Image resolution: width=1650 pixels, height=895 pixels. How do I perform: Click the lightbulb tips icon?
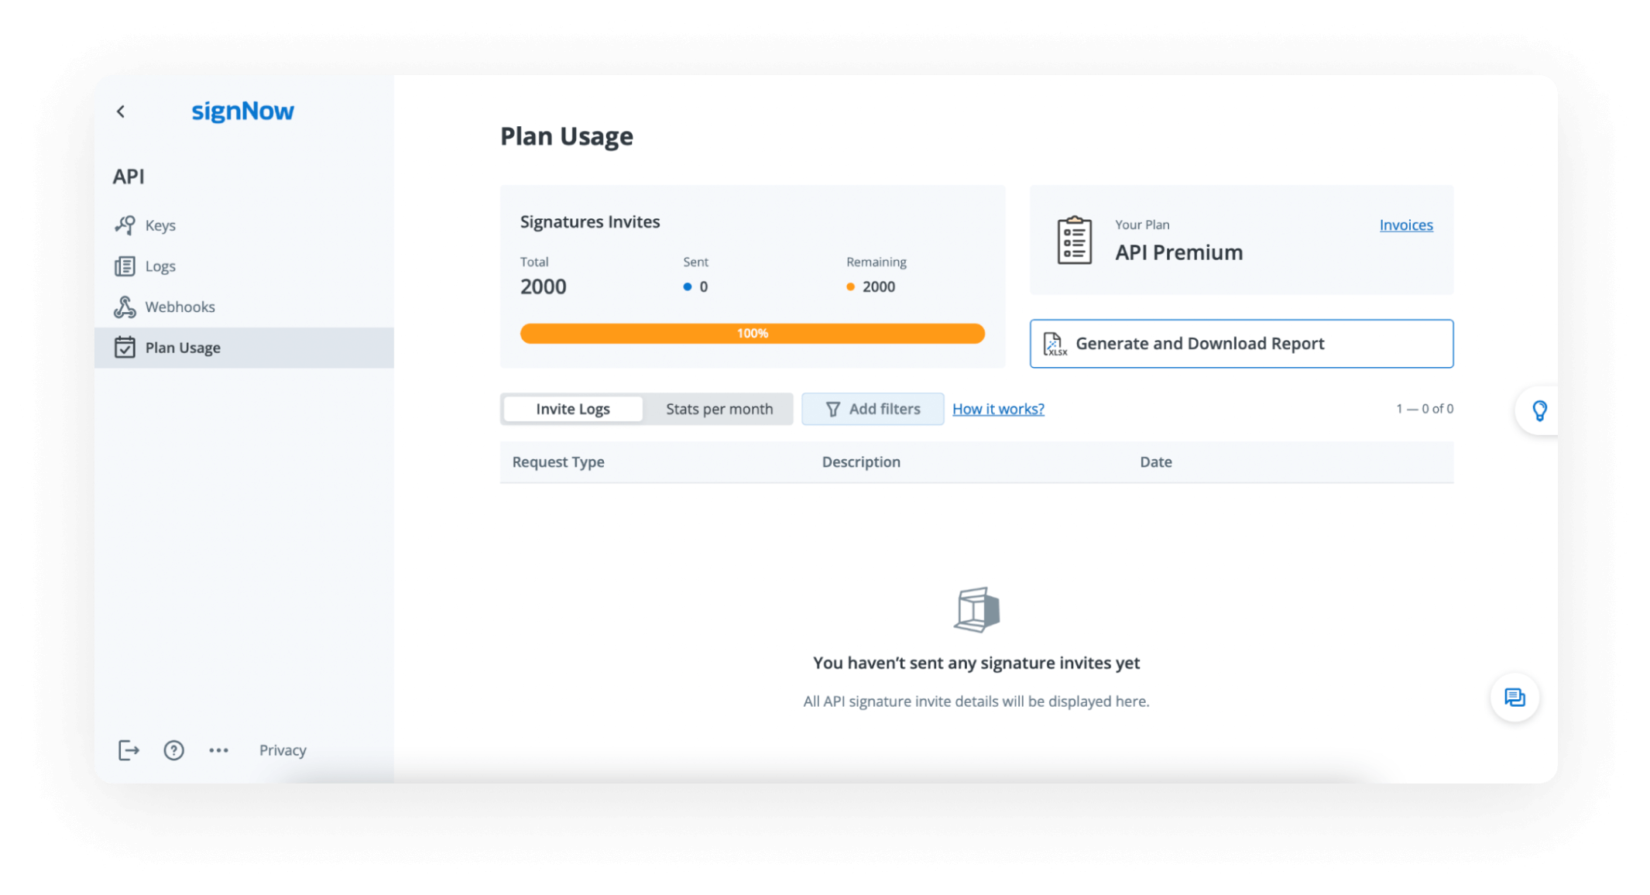tap(1539, 410)
